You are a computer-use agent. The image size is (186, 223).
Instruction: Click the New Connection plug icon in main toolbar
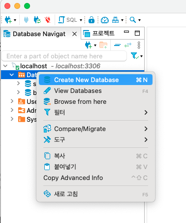(x=8, y=20)
